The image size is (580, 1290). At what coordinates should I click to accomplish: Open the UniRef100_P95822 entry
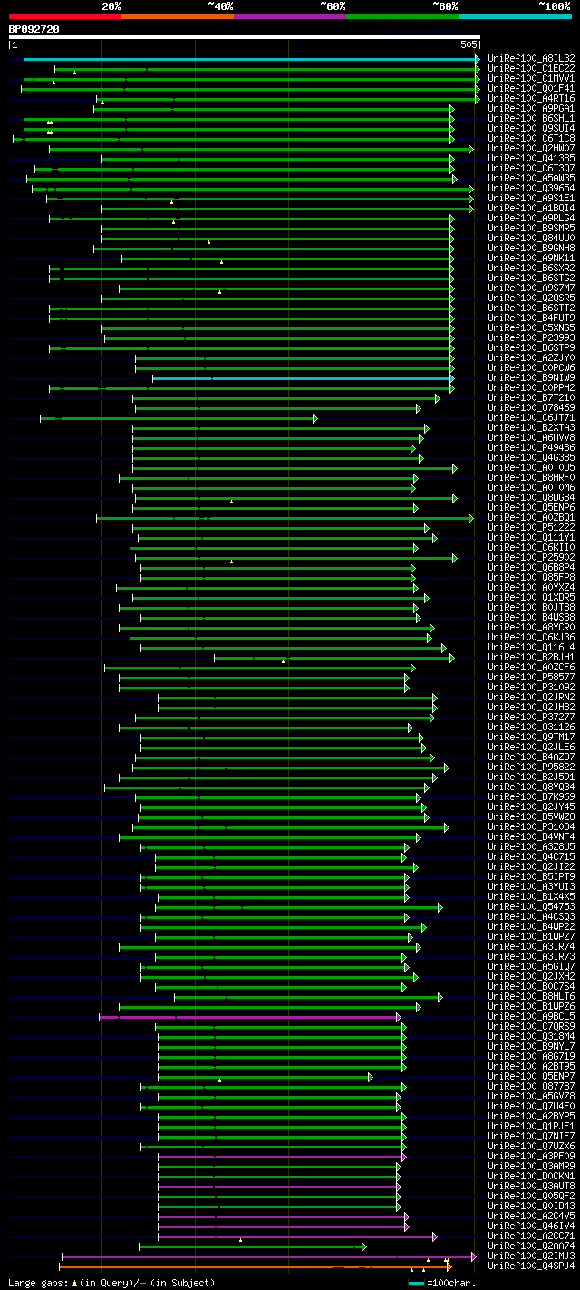pos(531,767)
